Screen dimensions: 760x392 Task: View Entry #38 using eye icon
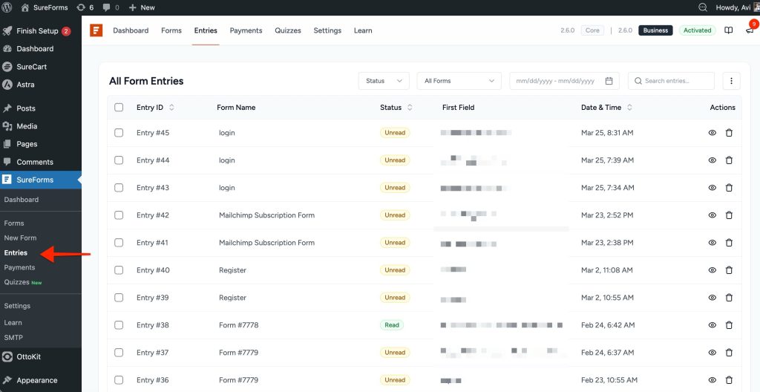(x=712, y=325)
